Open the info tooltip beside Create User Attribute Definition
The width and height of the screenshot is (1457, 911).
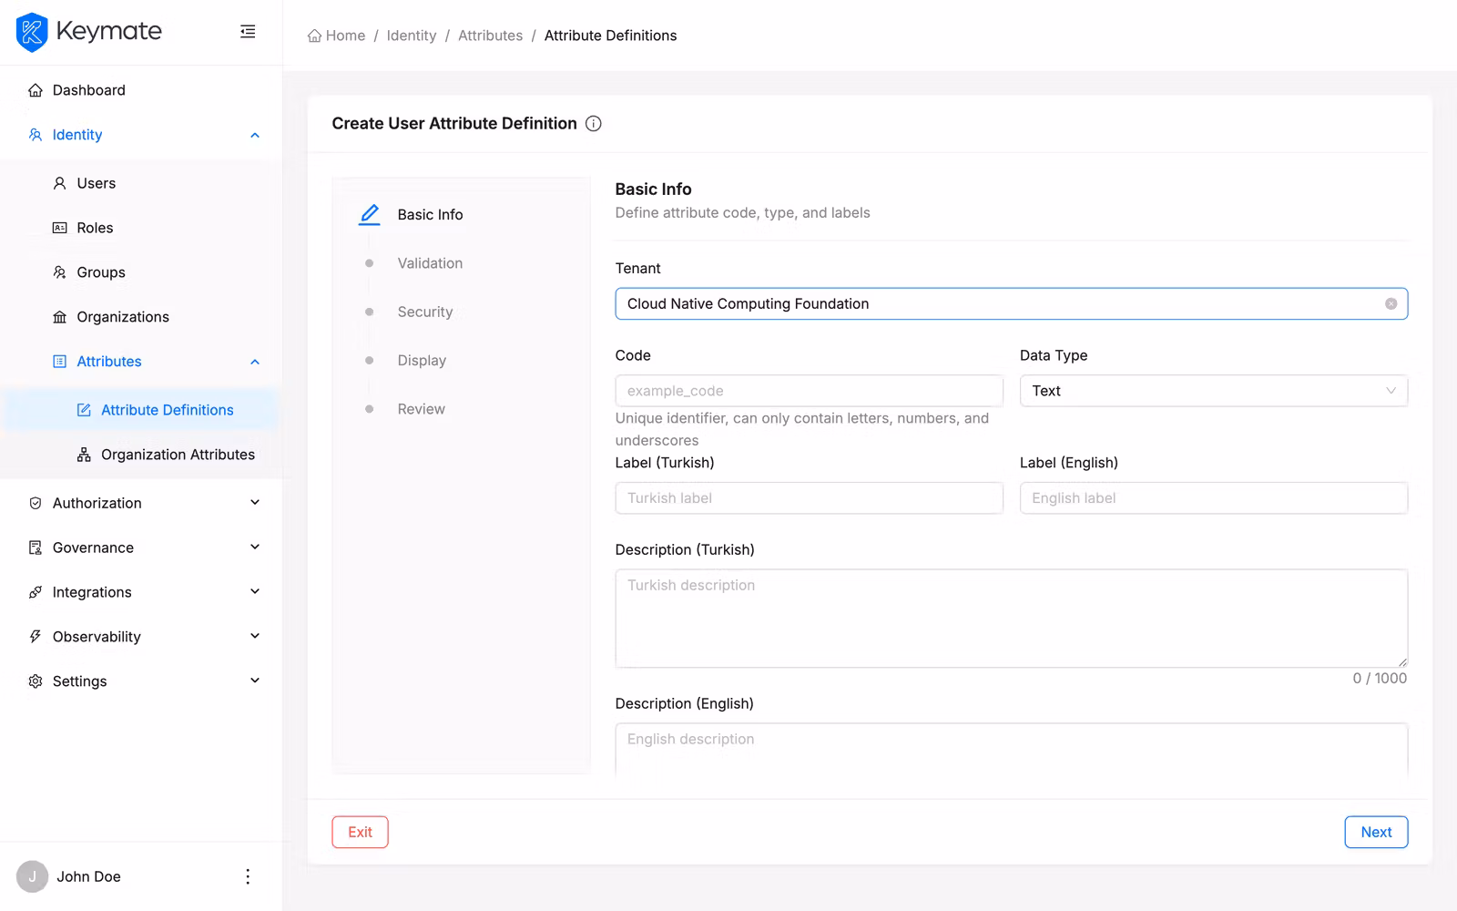[x=593, y=123]
